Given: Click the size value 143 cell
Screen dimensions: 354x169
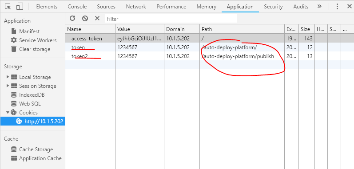Looking at the screenshot, I should coord(306,38).
